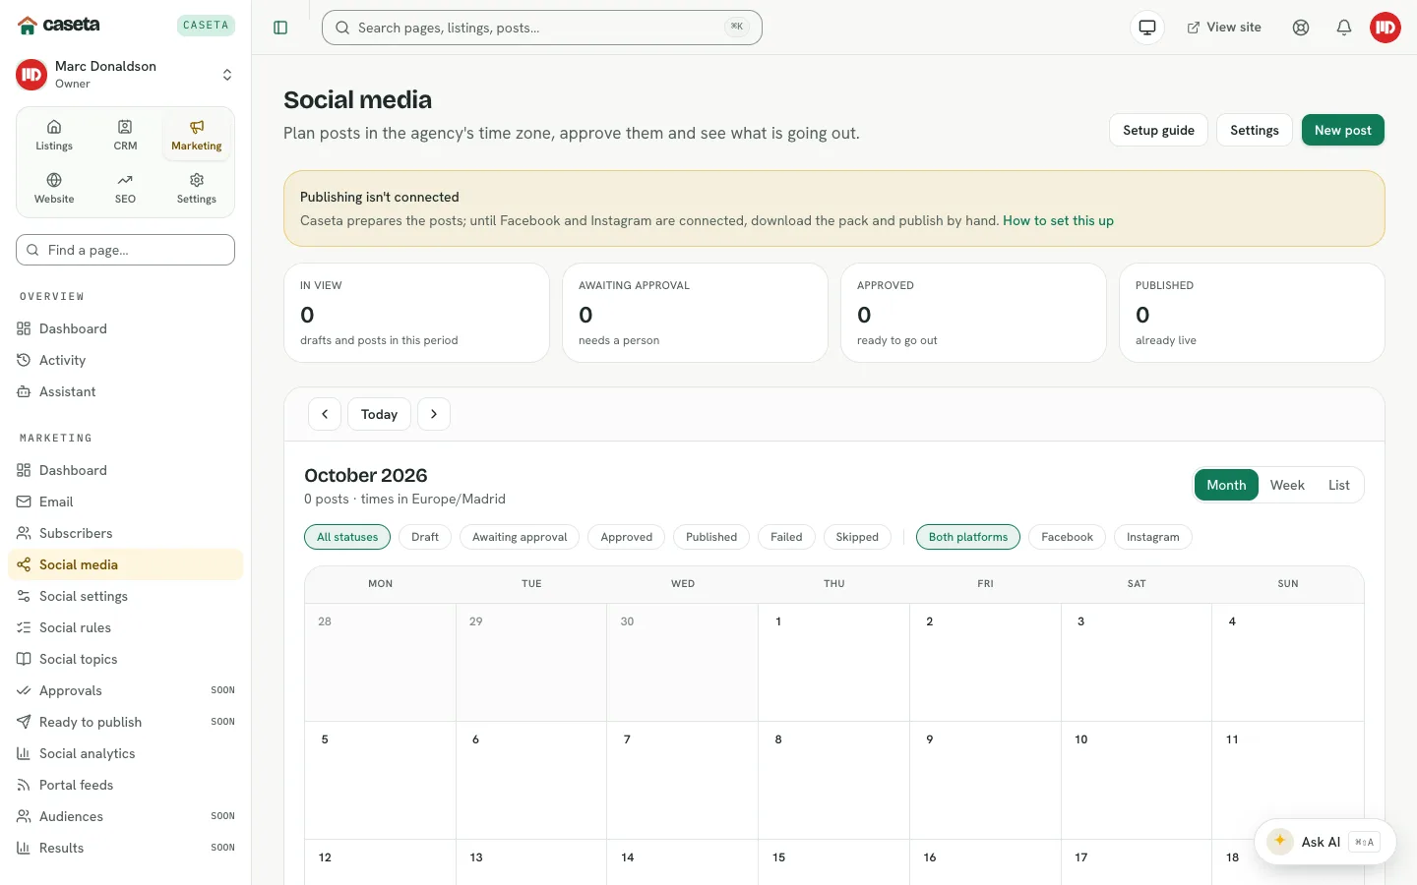The height and width of the screenshot is (885, 1417).
Task: Open the Setup guide
Action: (1158, 130)
